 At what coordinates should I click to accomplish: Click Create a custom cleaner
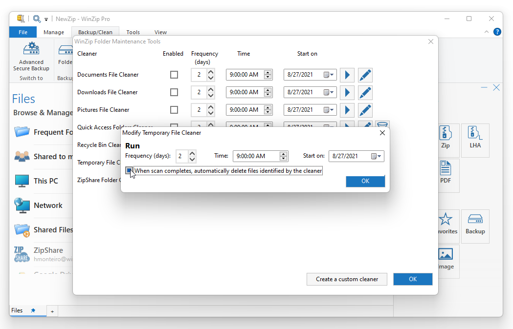347,279
